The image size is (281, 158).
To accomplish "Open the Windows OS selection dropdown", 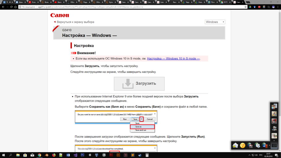I will pos(215,22).
